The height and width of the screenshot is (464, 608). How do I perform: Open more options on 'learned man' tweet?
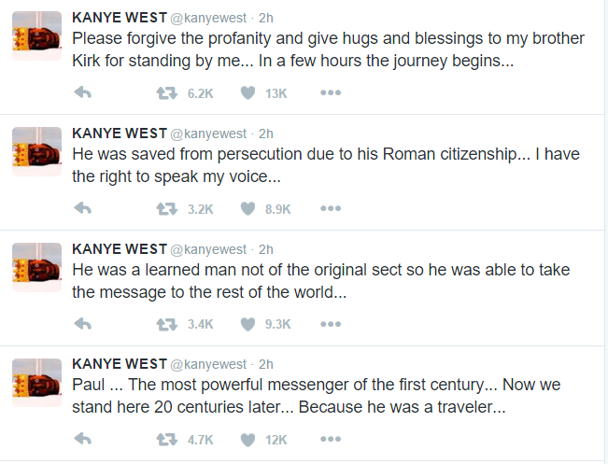pyautogui.click(x=330, y=324)
